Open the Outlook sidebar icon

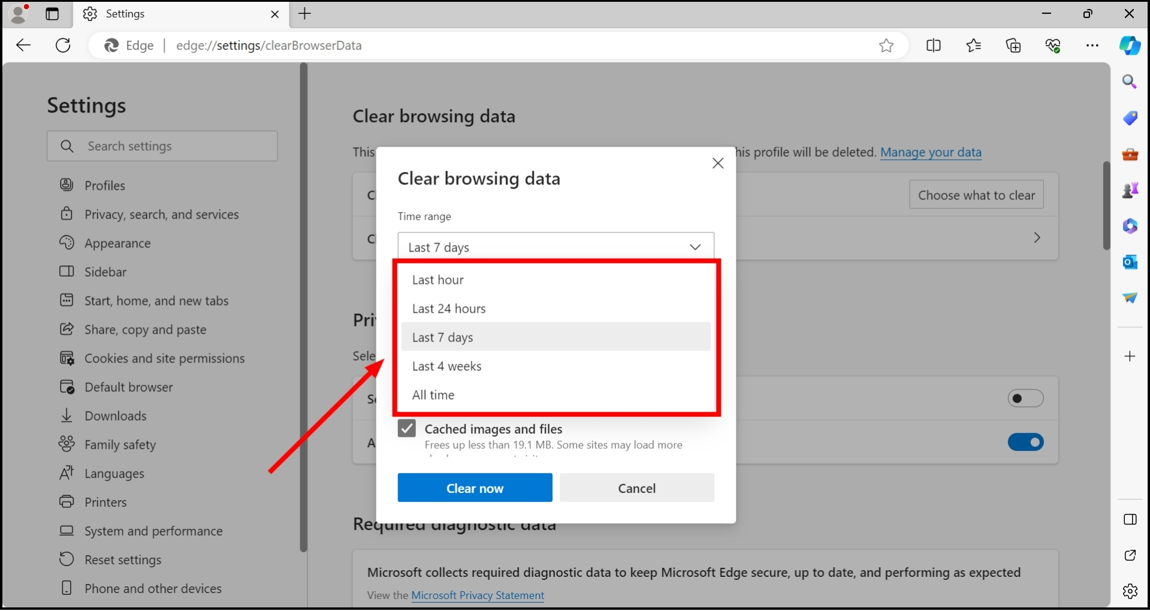(1130, 262)
